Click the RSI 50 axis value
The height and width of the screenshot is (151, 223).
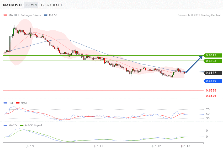pyautogui.click(x=208, y=114)
